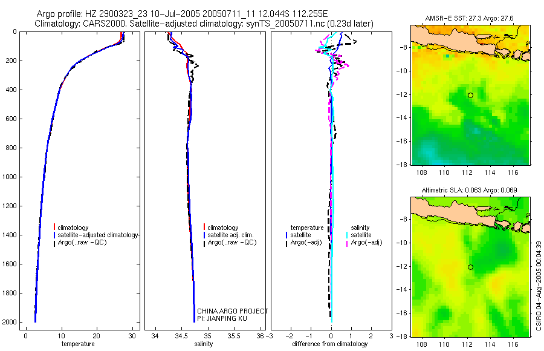The width and height of the screenshot is (544, 351).
Task: Click blue "satellite adj. clim." legend swatch
Action: click(204, 235)
